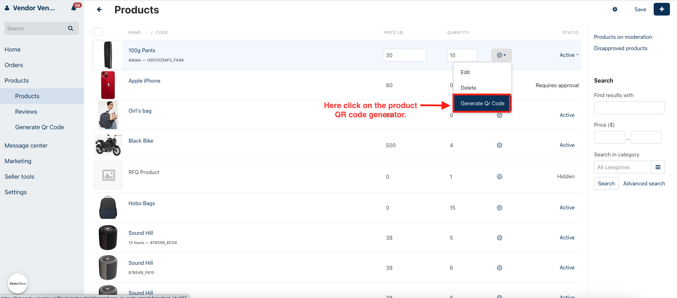Open the gear settings icon near Save
Image resolution: width=677 pixels, height=298 pixels.
[615, 10]
